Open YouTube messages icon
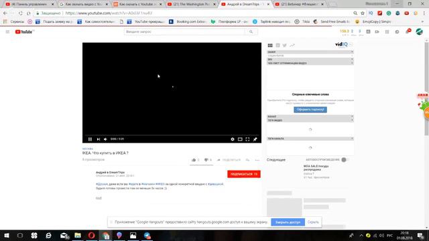429x241 pixels. [397, 31]
